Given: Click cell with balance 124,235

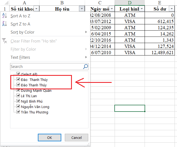Looking at the screenshot, I should click(x=160, y=28).
